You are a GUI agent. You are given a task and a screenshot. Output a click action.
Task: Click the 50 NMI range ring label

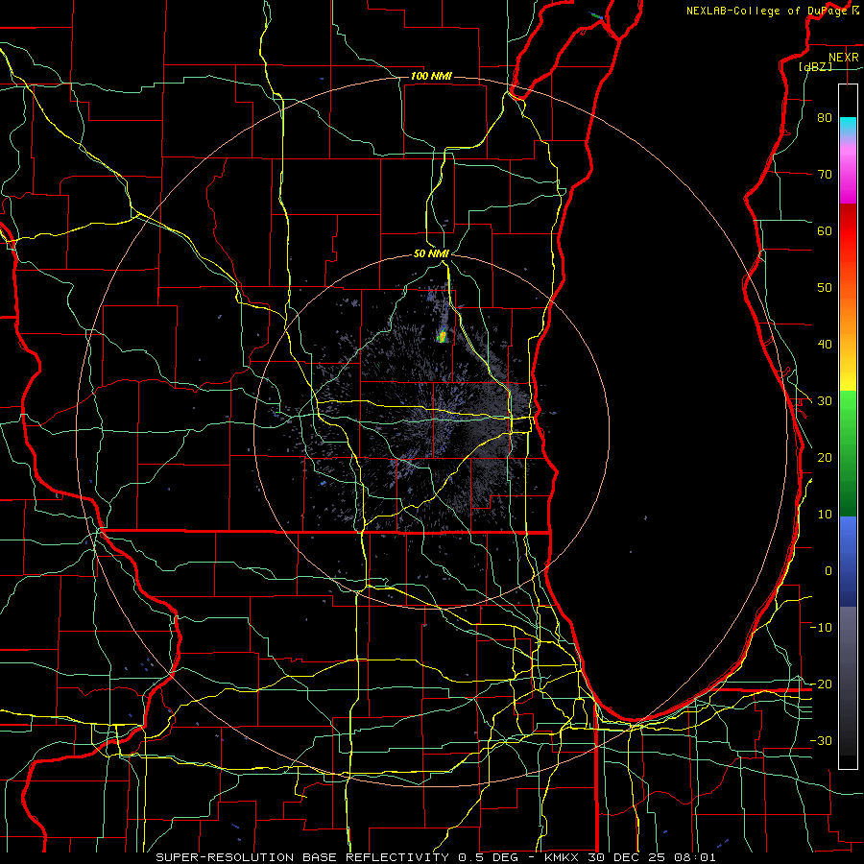[x=431, y=253]
